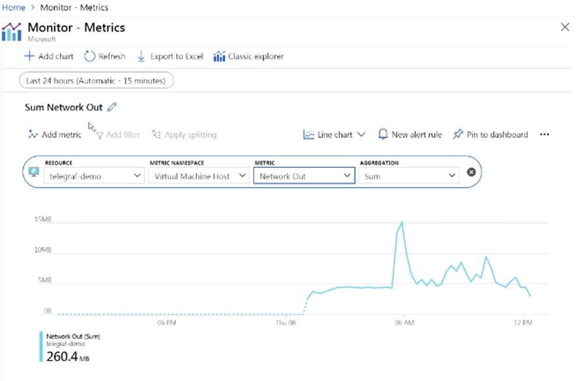Click the New alert rule bell icon
This screenshot has height=381, width=584.
(x=383, y=135)
